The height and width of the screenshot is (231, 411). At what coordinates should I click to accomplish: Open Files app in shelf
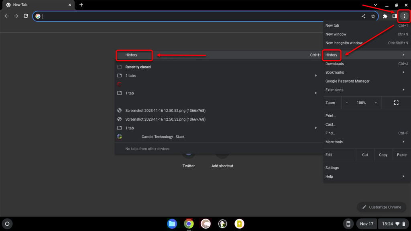click(172, 224)
